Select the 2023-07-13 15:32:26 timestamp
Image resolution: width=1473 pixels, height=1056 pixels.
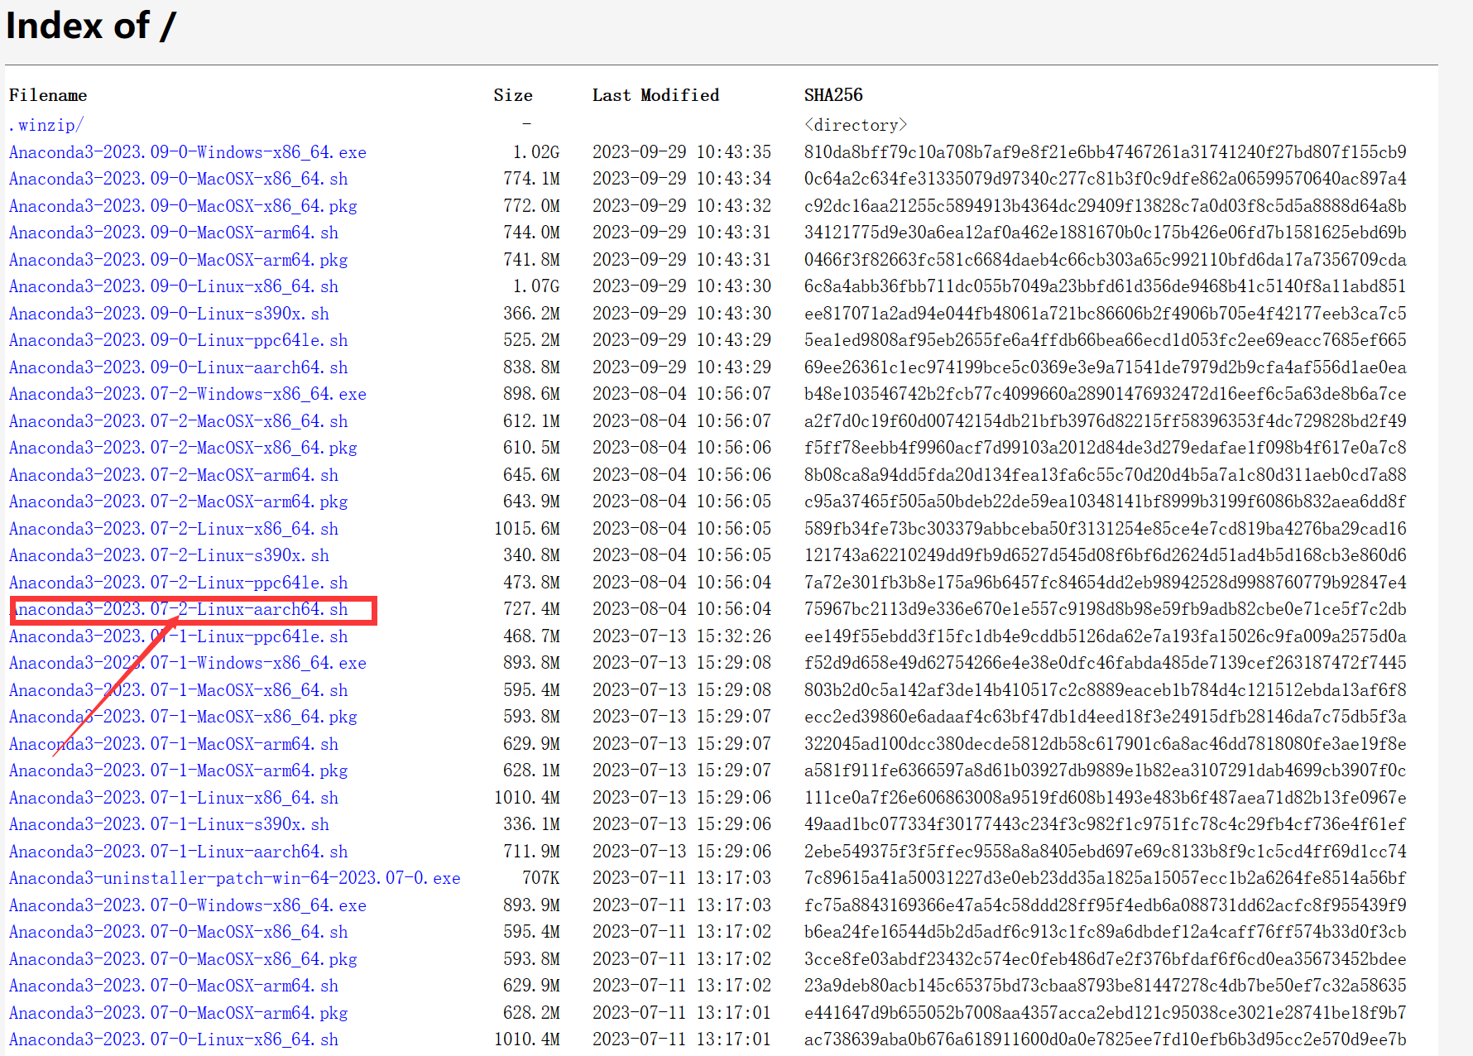(682, 636)
